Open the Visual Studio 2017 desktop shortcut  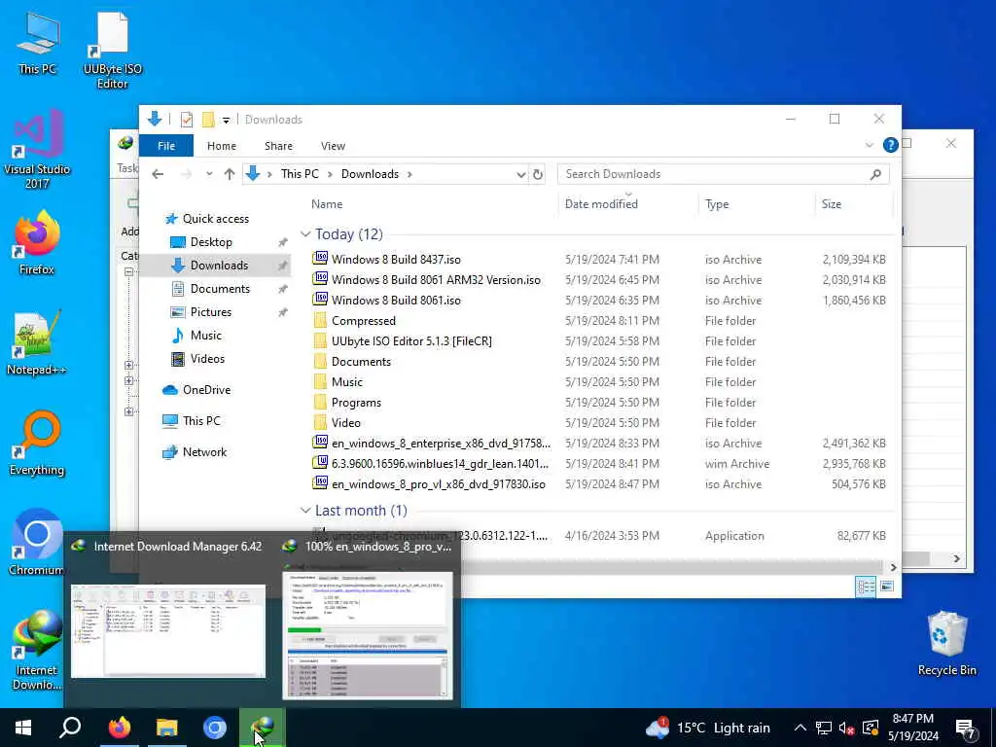37,150
